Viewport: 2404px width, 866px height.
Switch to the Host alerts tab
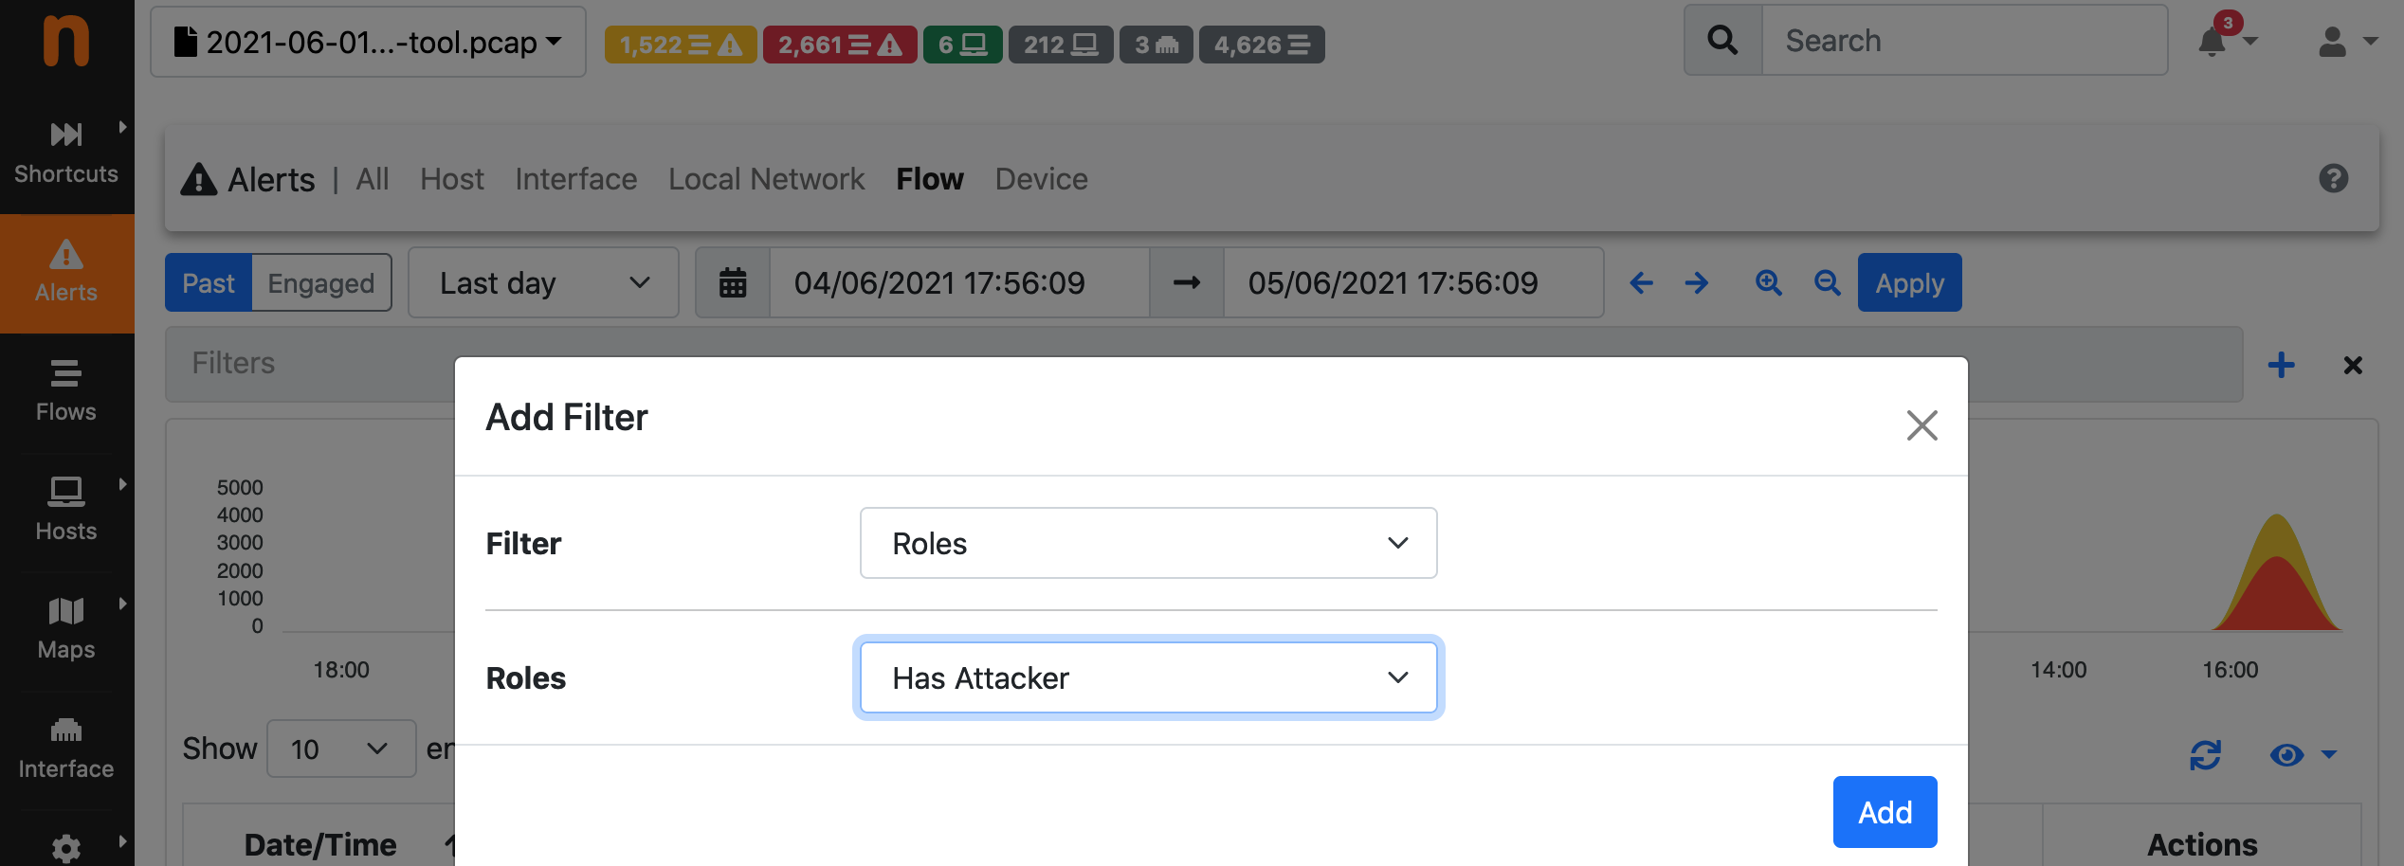(451, 179)
